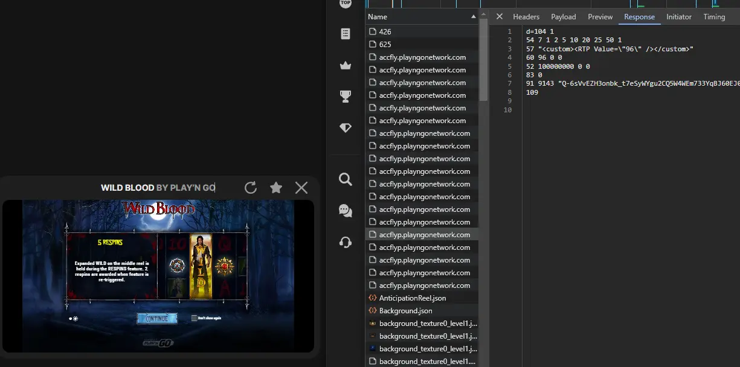Click the CONTINUE button in the game
The width and height of the screenshot is (740, 367).
pyautogui.click(x=157, y=319)
